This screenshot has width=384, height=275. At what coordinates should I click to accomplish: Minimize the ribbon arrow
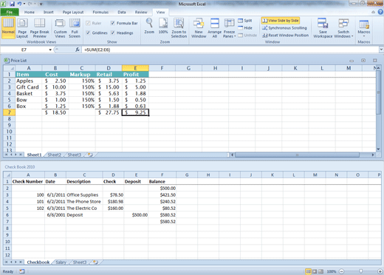pos(374,12)
